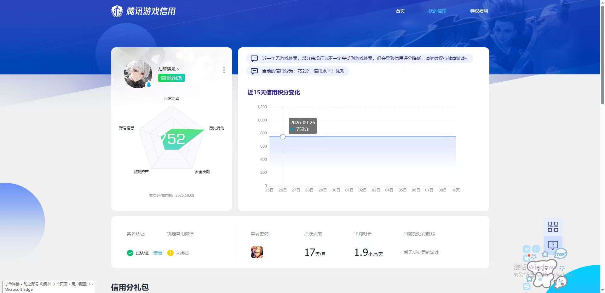
Task: Click the 01日 label on chart axis
Action: 349,190
